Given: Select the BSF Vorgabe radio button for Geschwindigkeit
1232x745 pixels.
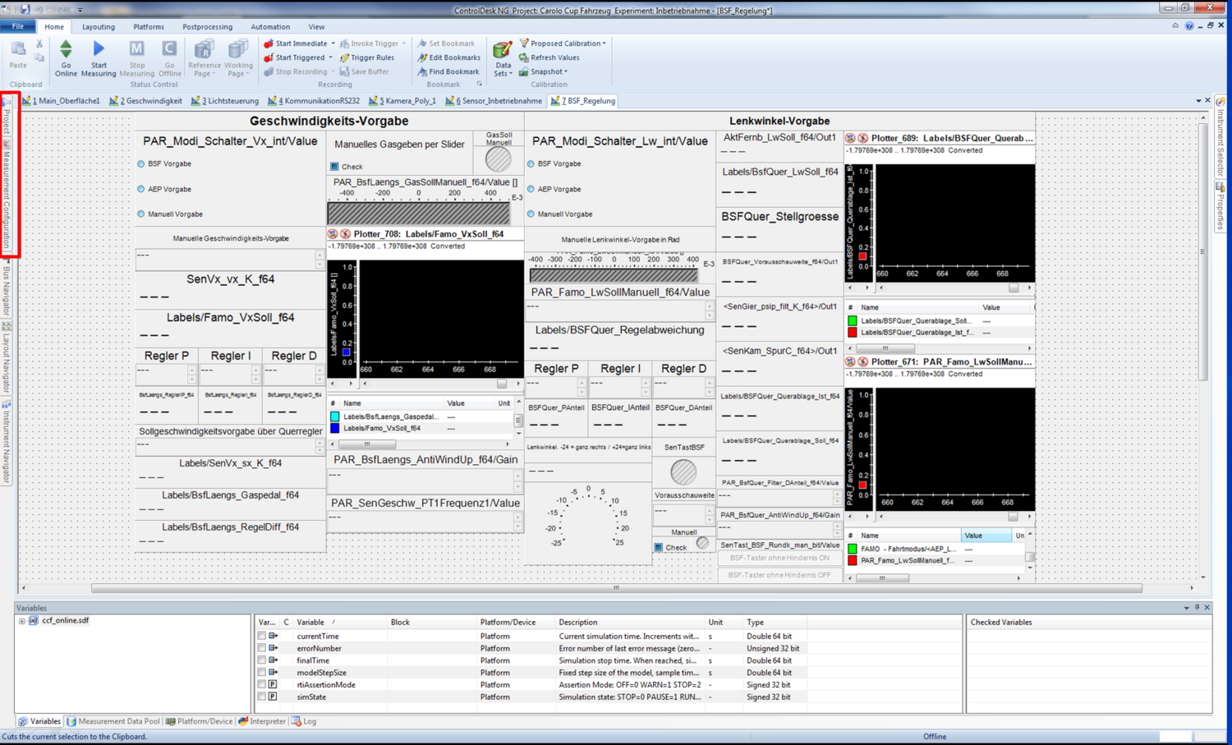Looking at the screenshot, I should 141,163.
